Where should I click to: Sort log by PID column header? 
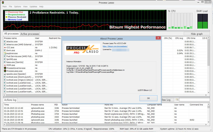pos(57,105)
